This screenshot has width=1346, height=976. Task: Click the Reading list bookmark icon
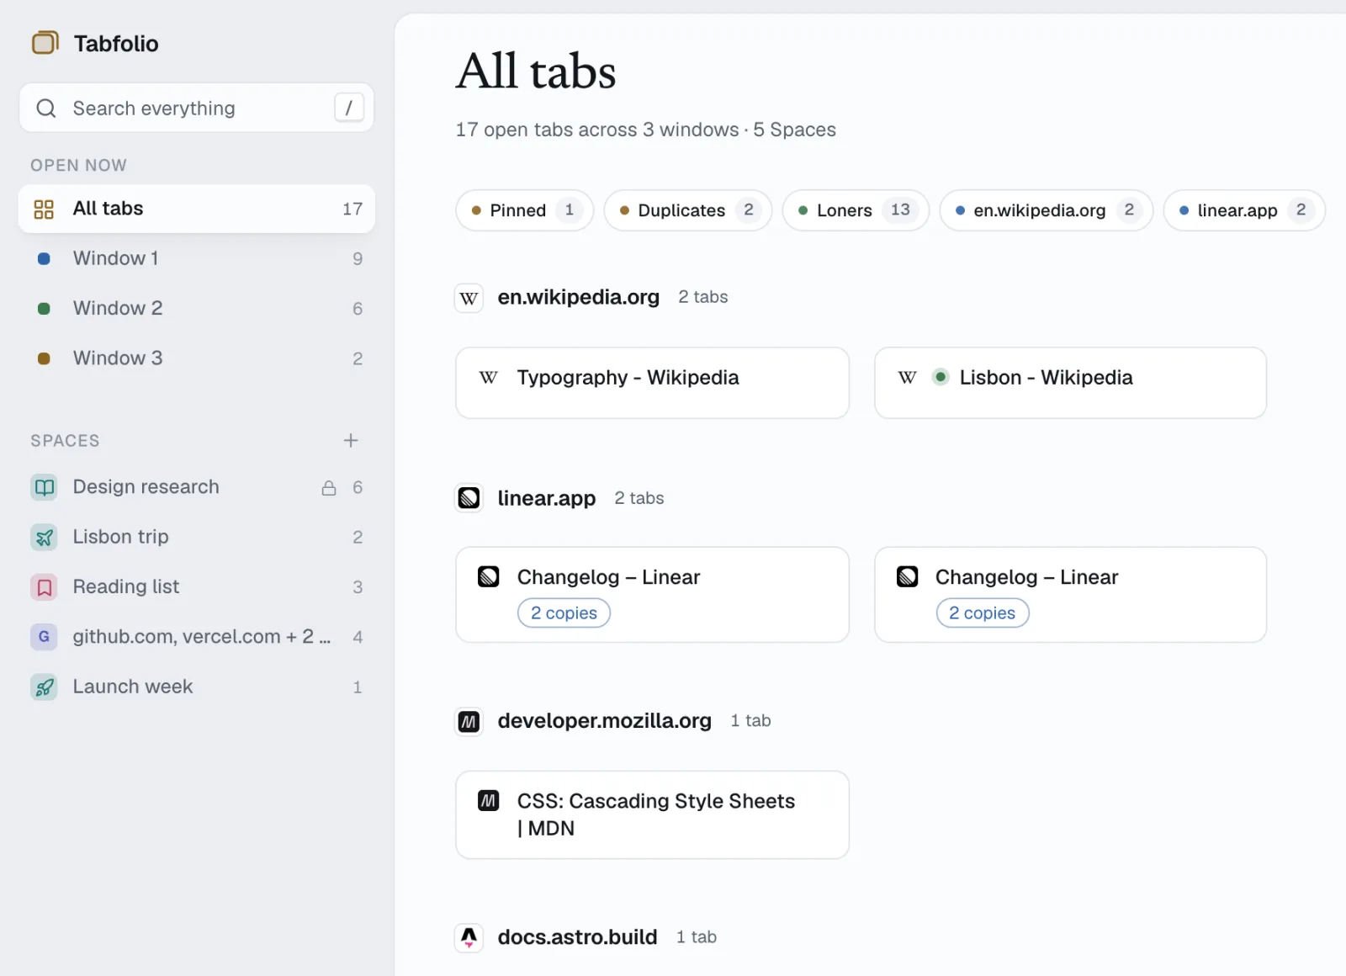(x=45, y=586)
